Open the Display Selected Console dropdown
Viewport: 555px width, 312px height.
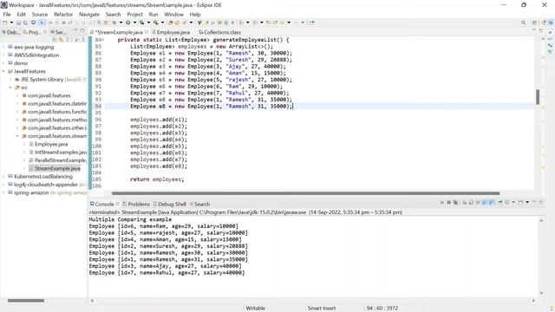click(x=513, y=202)
